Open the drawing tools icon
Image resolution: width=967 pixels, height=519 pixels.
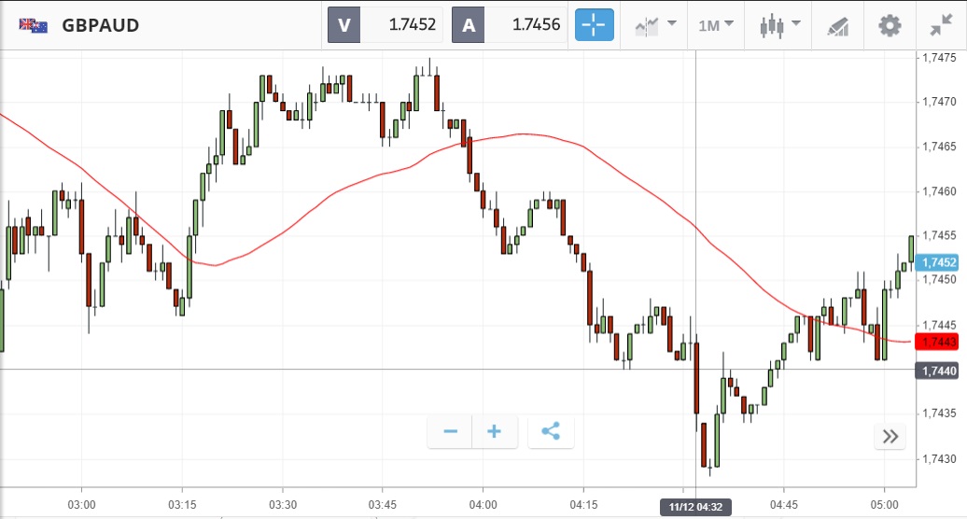point(837,25)
